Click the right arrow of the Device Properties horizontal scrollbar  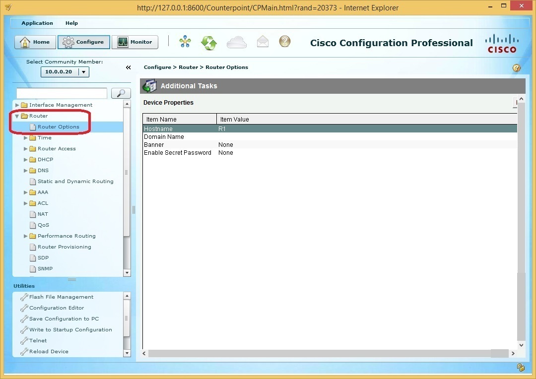tap(513, 354)
